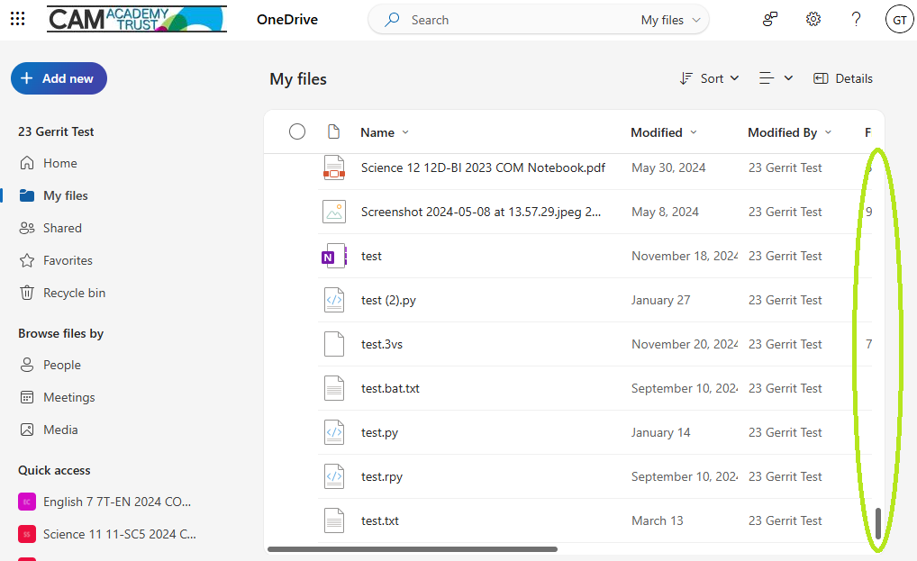Open the test.3vs file name

pyautogui.click(x=382, y=344)
